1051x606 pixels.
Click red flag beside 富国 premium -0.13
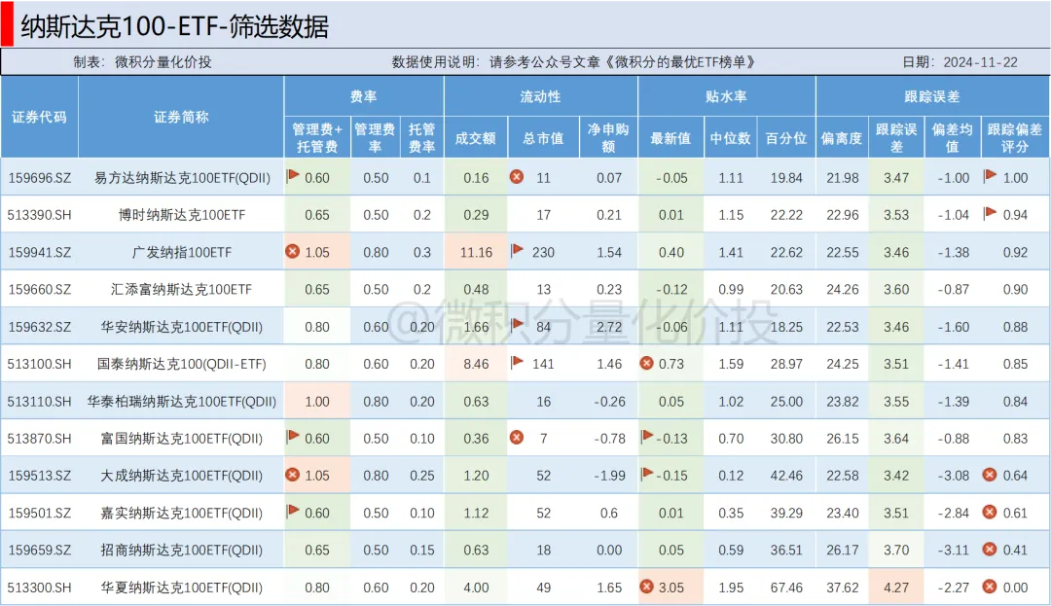coord(647,437)
